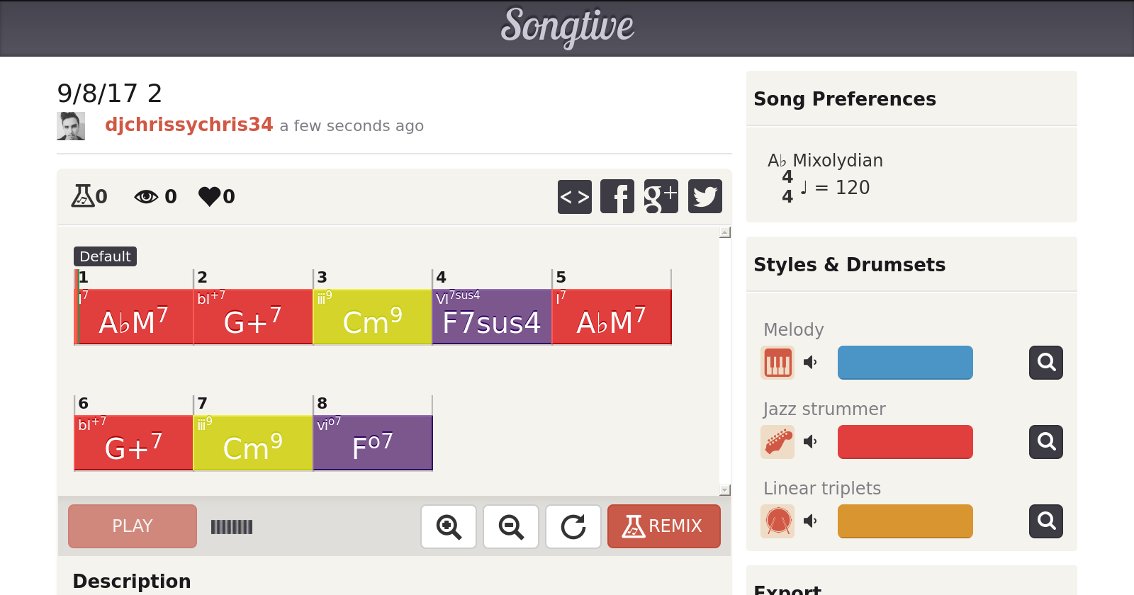Share song on Facebook

[617, 196]
